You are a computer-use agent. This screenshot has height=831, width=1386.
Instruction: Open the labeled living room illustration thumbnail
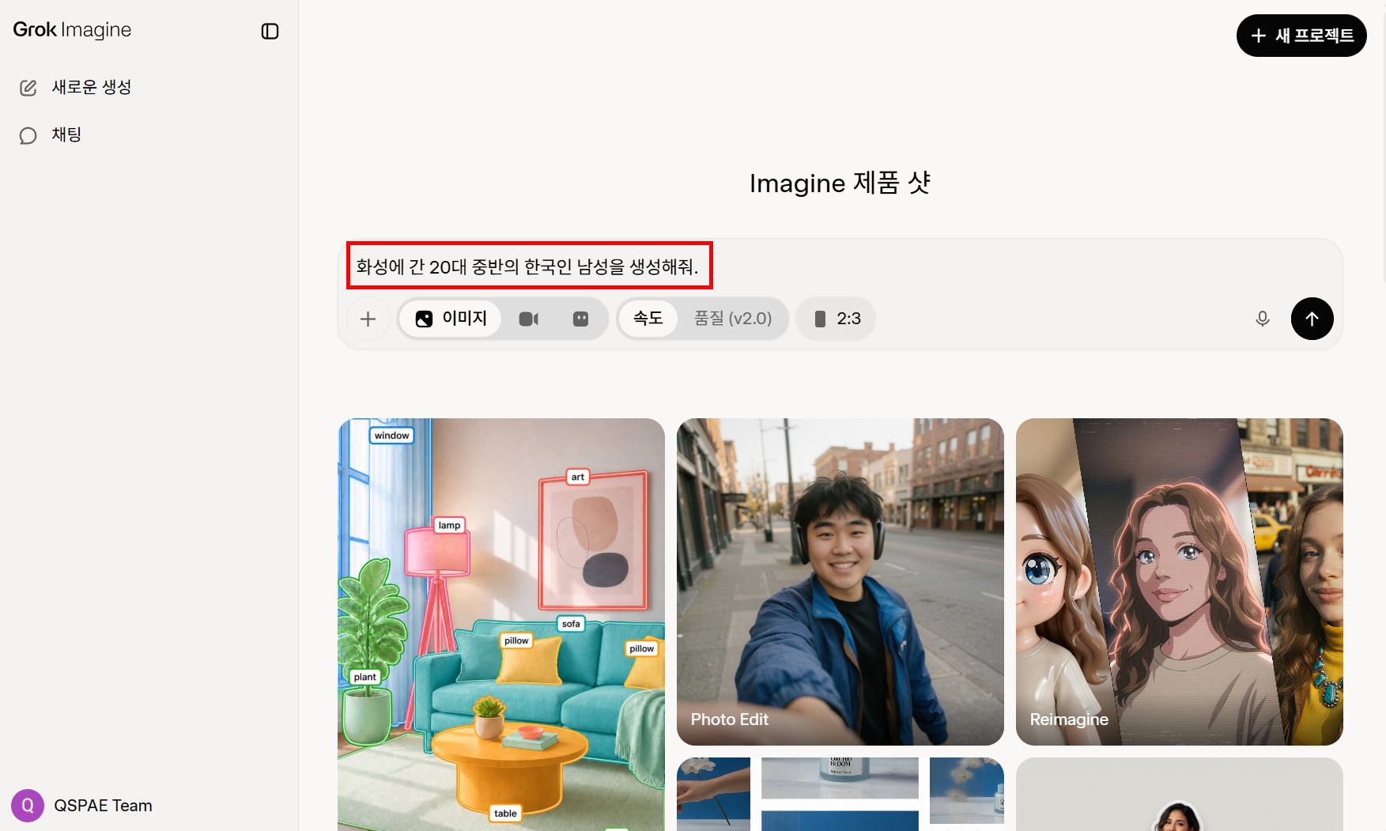[501, 625]
